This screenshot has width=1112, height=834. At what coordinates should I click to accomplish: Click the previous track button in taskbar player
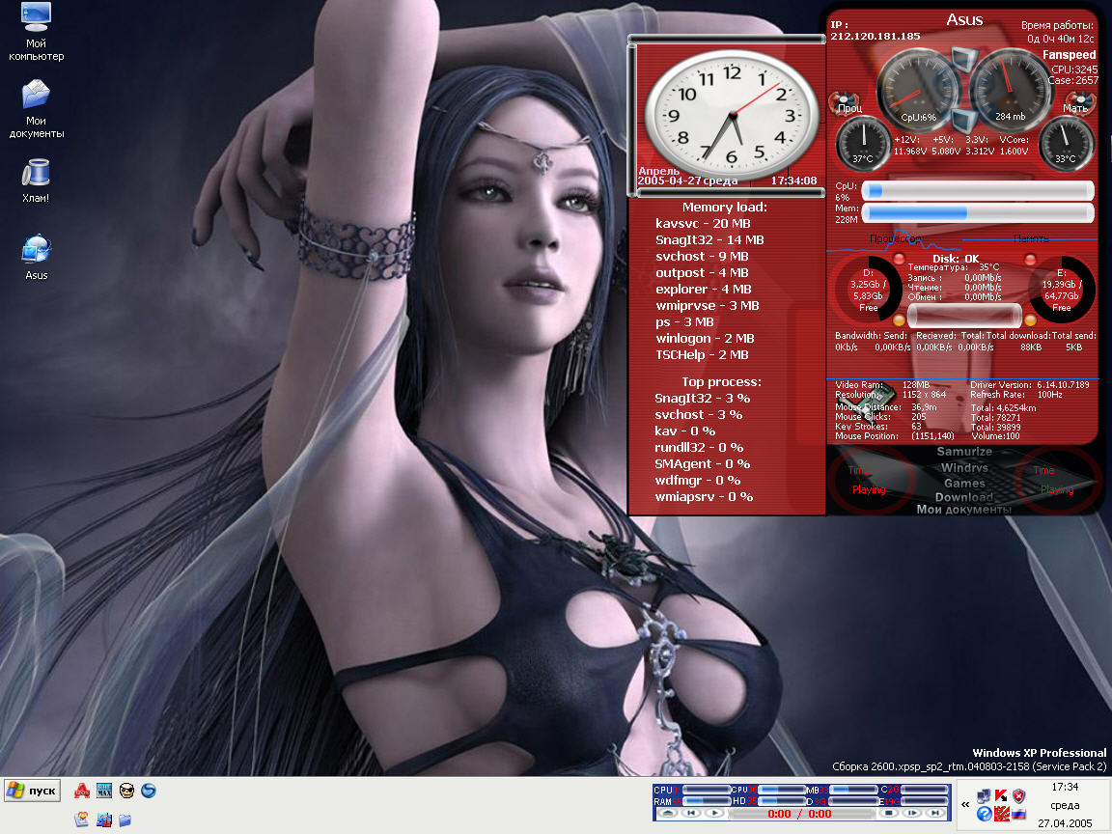point(691,814)
